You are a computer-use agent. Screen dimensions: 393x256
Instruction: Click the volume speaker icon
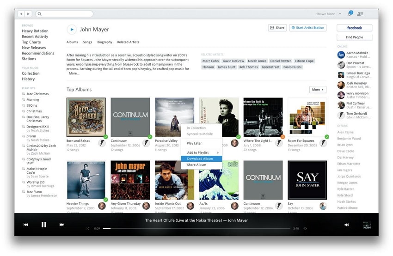click(x=347, y=225)
